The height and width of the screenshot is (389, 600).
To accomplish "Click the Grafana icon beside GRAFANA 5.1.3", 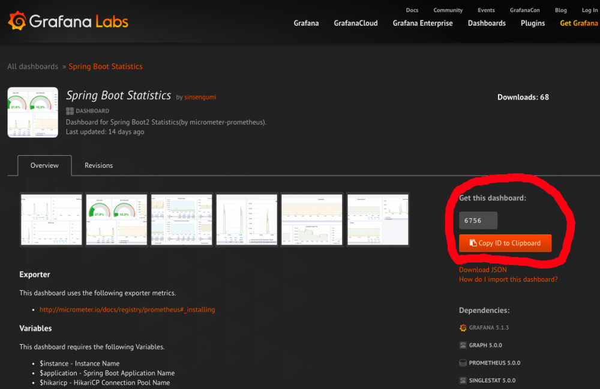I will tap(463, 328).
